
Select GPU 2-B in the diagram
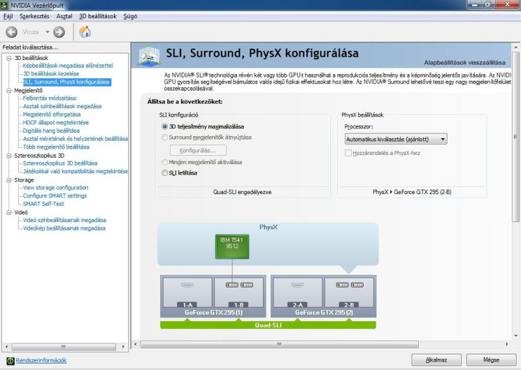[349, 292]
